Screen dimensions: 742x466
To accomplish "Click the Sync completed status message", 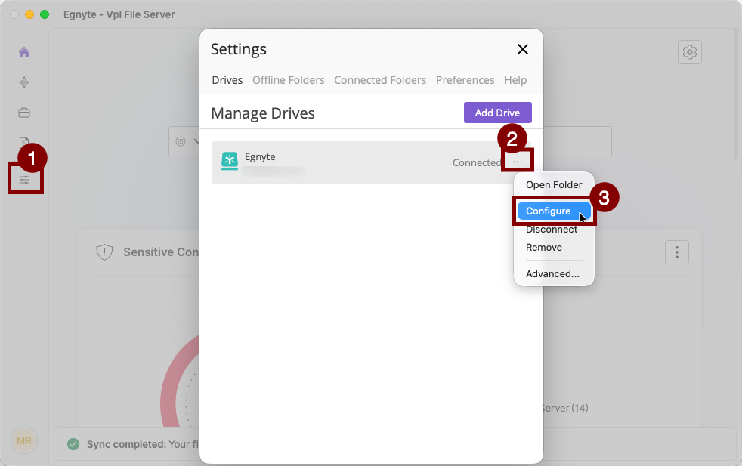I will point(144,444).
